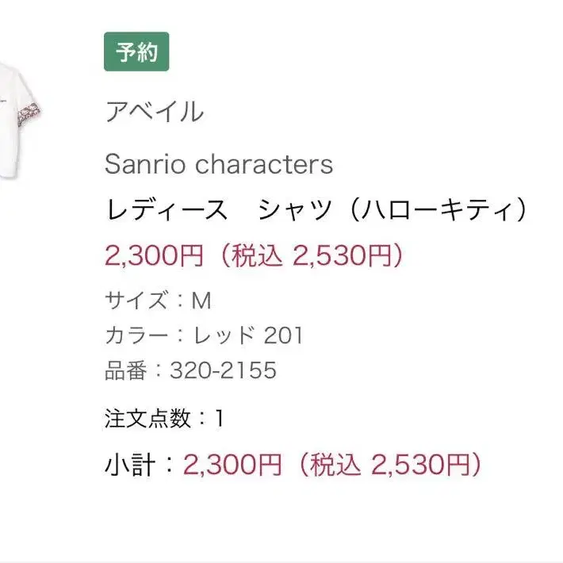
Task: Select the 品番 label
Action: tap(126, 370)
